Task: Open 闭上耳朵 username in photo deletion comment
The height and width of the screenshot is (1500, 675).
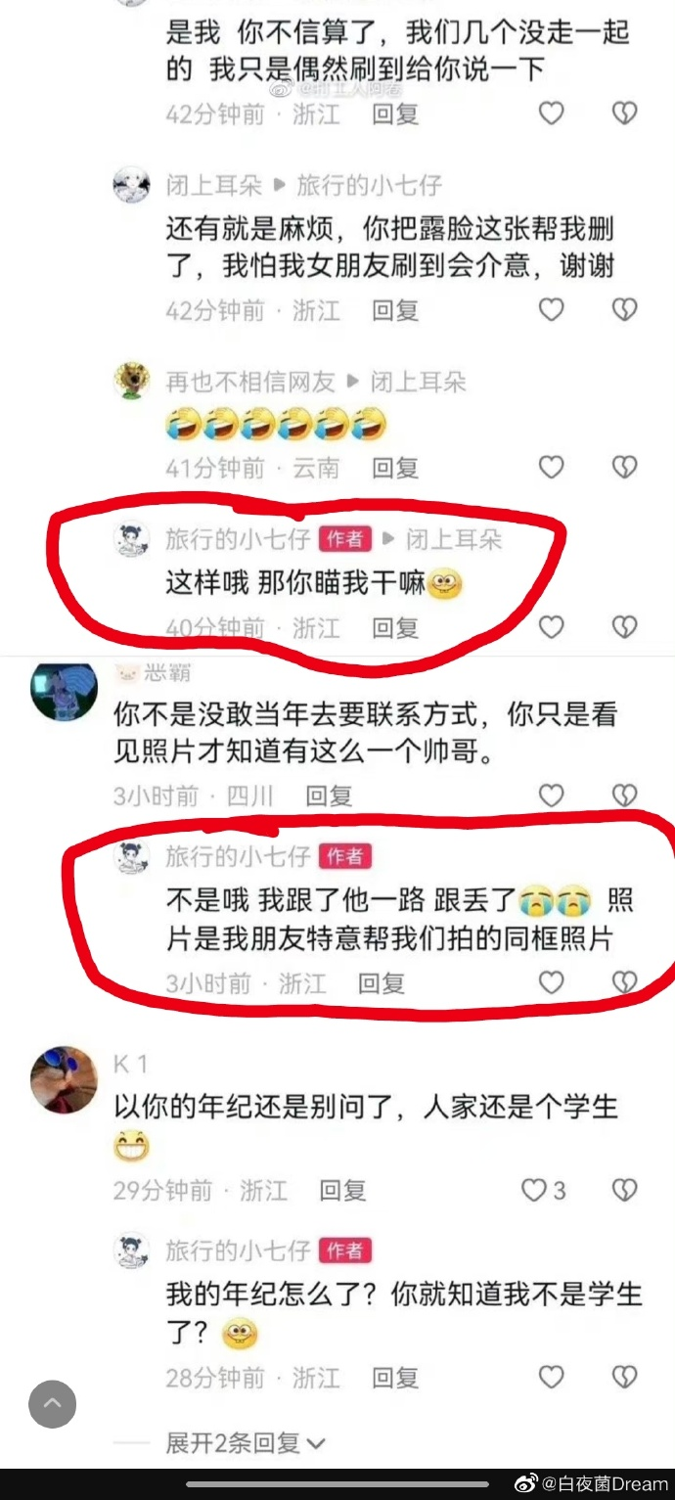Action: (214, 185)
